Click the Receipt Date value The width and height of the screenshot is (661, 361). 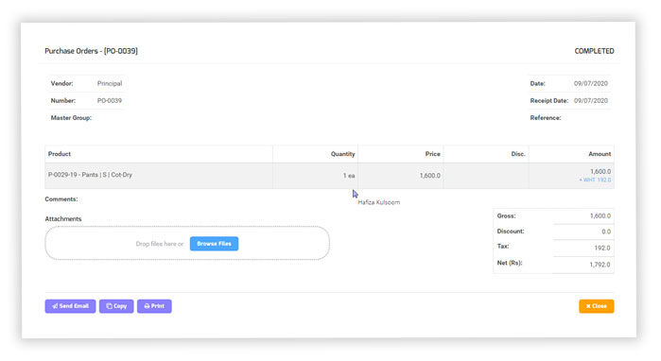coord(591,101)
